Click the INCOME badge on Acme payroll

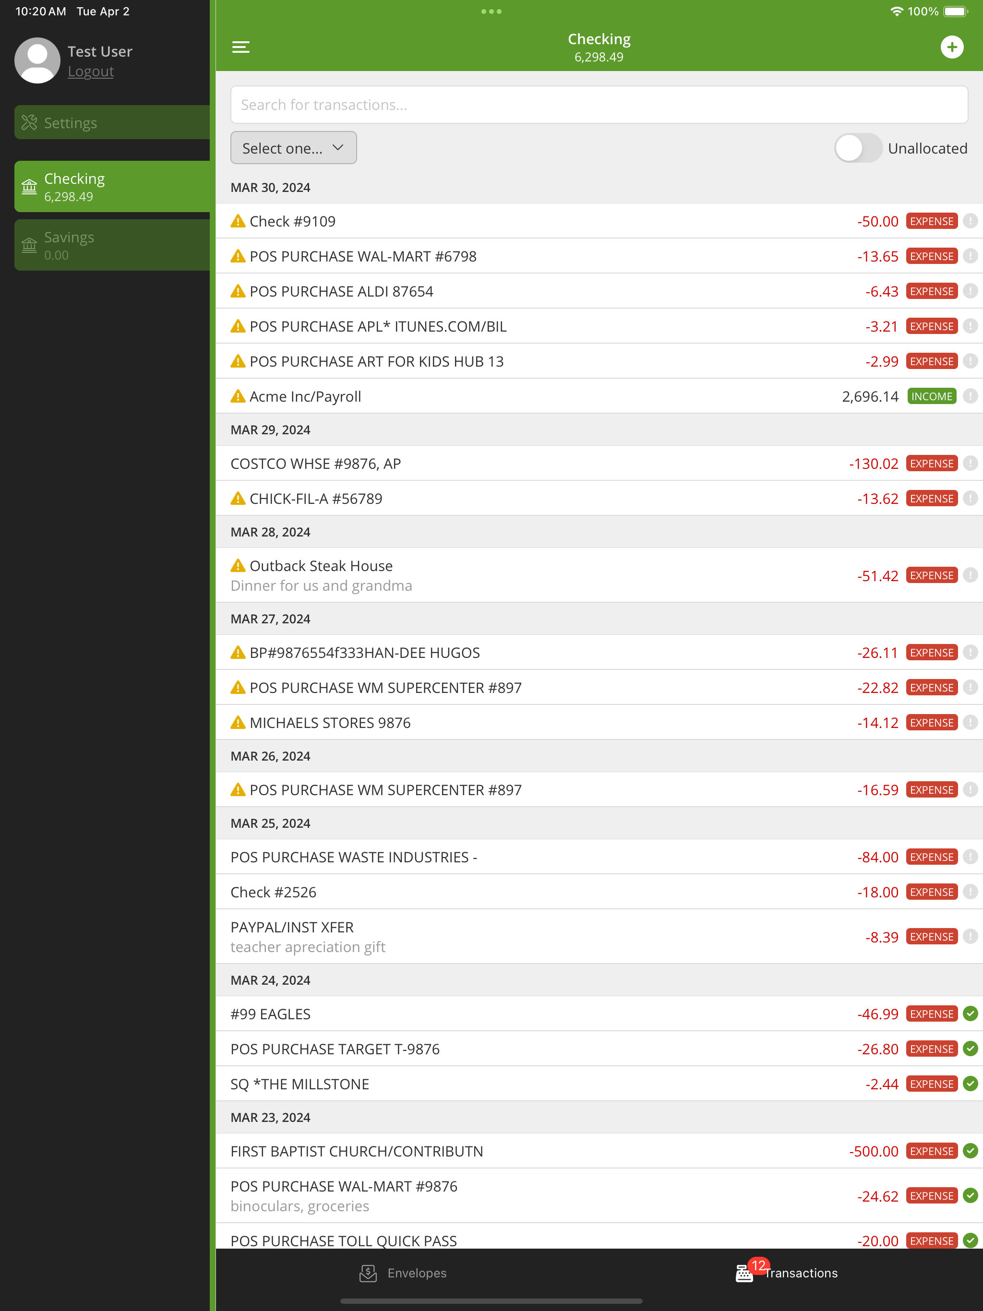(x=932, y=396)
